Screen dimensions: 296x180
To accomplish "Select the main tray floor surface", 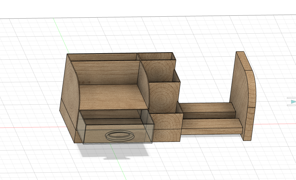I will (x=113, y=96).
